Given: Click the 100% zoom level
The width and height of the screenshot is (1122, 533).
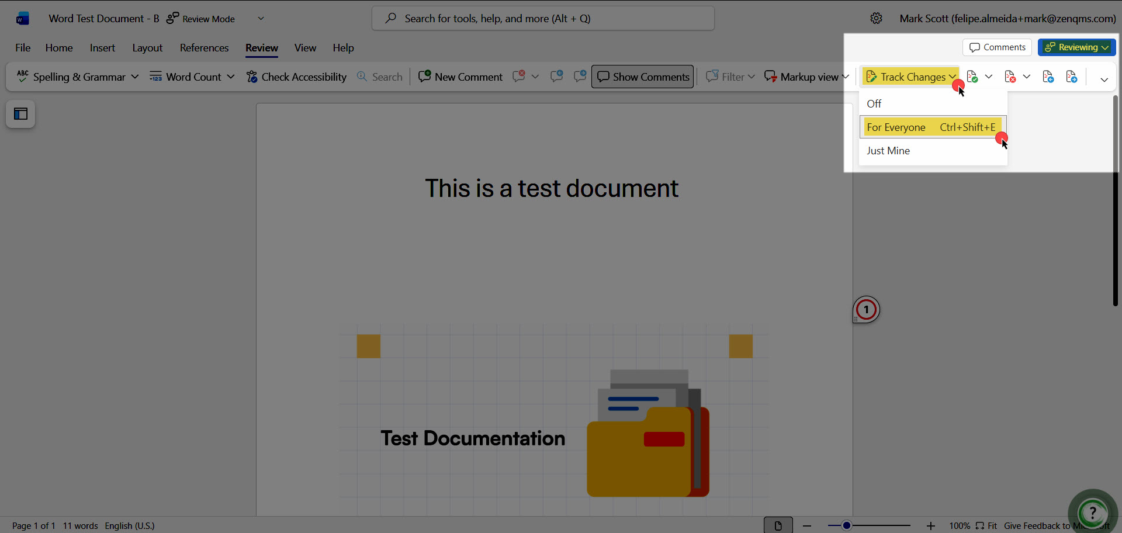Looking at the screenshot, I should point(960,526).
